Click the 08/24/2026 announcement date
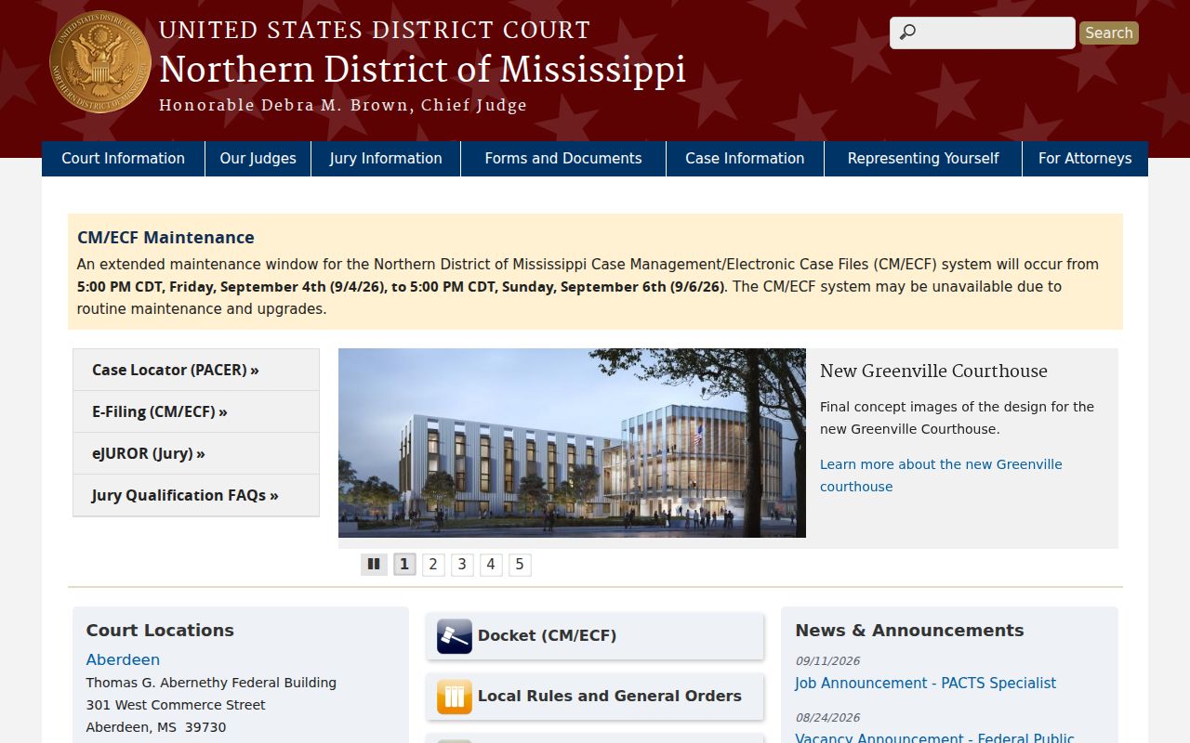The height and width of the screenshot is (743, 1190). click(x=827, y=718)
